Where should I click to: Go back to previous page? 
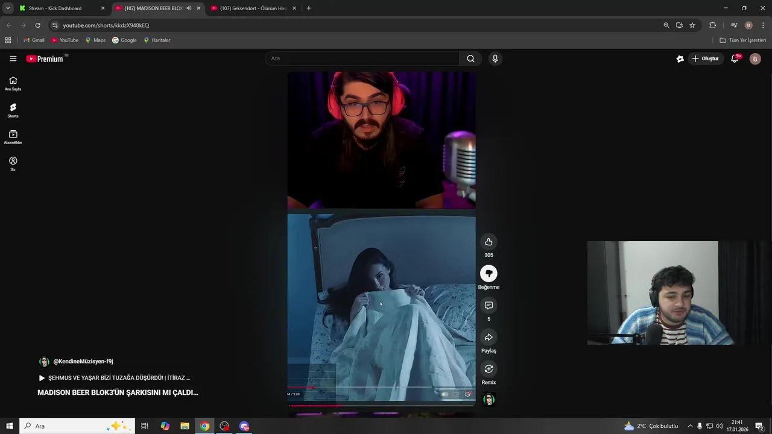pos(8,25)
